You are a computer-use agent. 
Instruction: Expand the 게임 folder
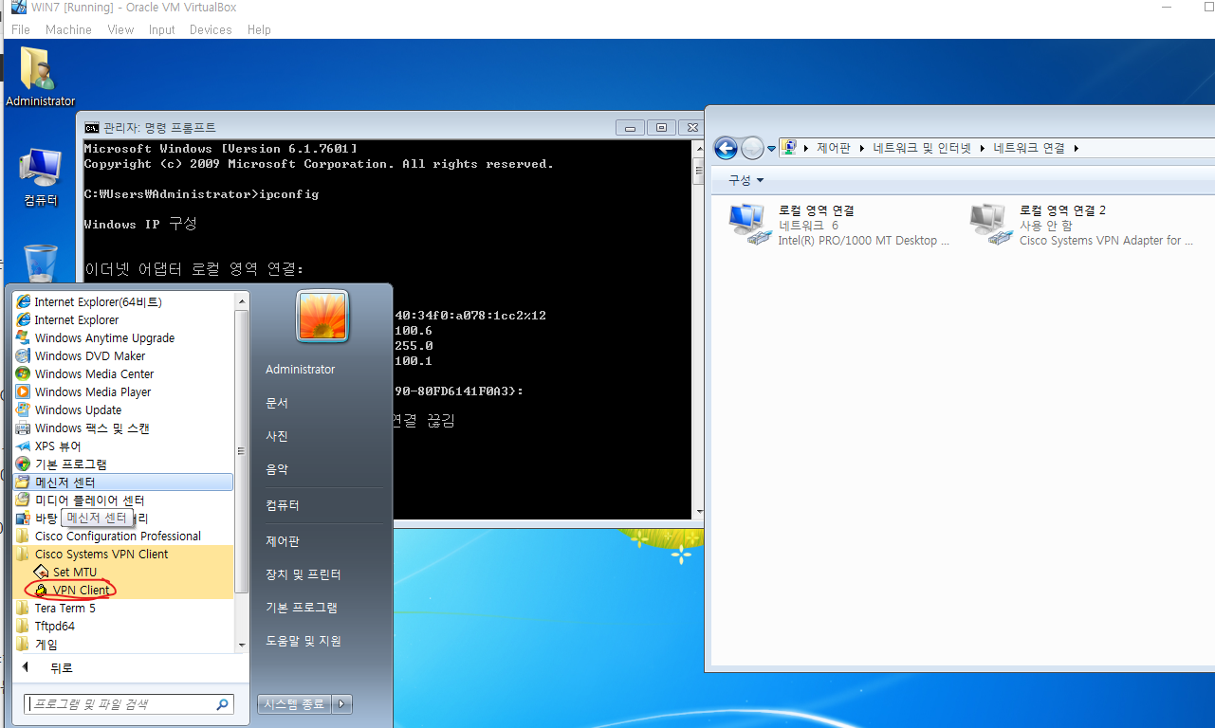click(x=46, y=644)
